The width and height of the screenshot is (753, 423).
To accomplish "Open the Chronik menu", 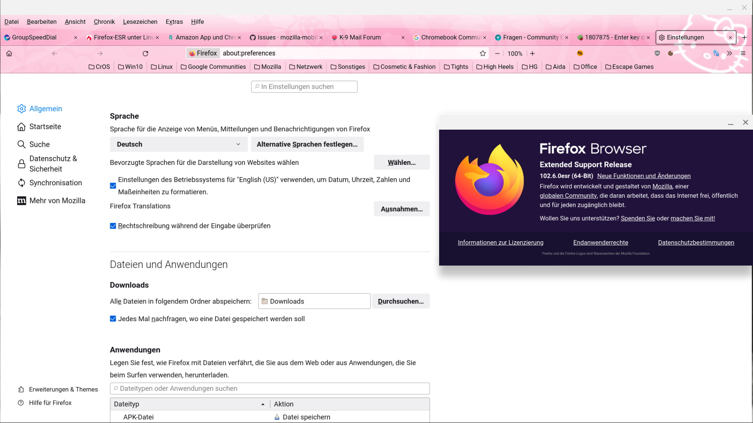I will 104,22.
